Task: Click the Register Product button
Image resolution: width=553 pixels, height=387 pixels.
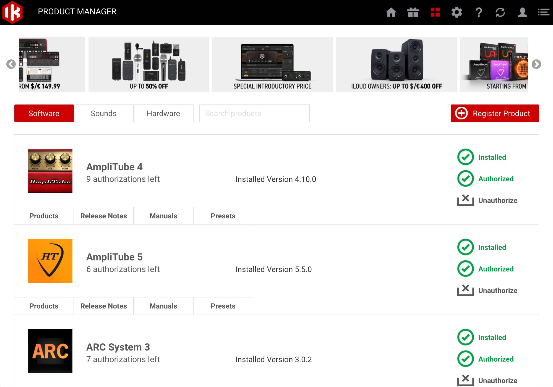Action: pos(495,113)
